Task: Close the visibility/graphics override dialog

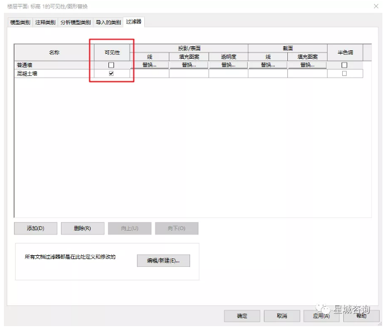Action: 376,6
